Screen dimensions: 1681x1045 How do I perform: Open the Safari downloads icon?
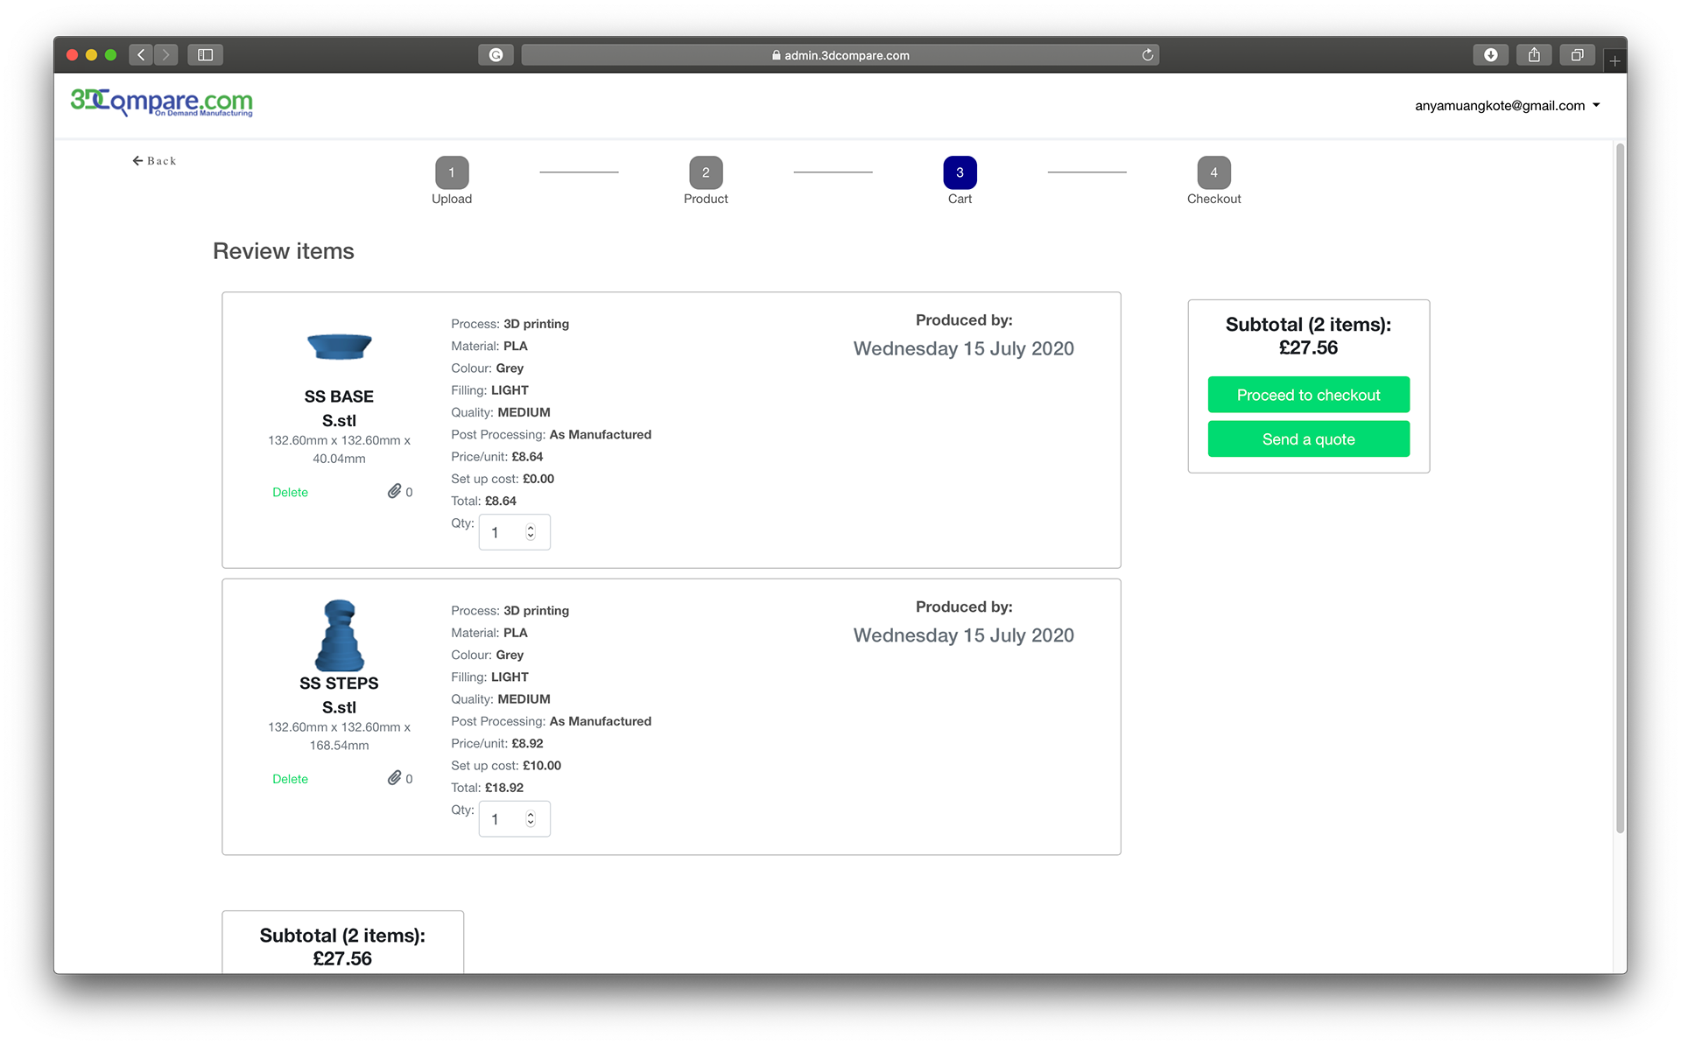point(1490,54)
